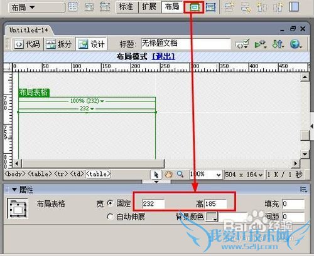Viewport: 314px width, 256px height.
Task: Open the 504 x 164 window size menu
Action: (x=244, y=175)
